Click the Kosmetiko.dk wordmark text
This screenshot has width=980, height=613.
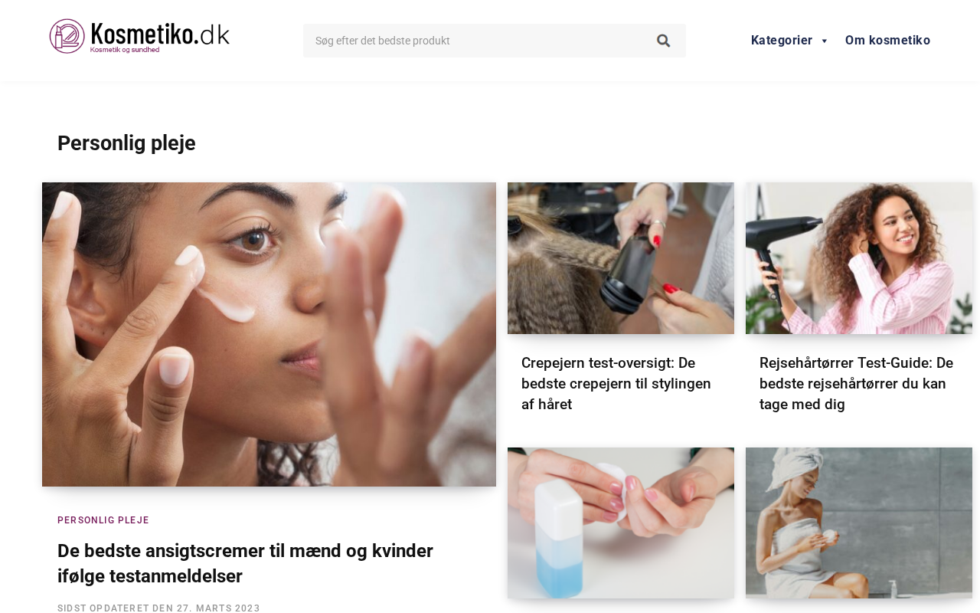tap(160, 33)
